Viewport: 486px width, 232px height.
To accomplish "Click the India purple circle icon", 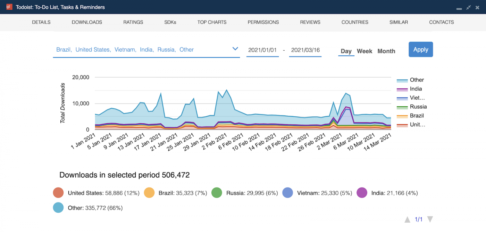I will [x=362, y=193].
